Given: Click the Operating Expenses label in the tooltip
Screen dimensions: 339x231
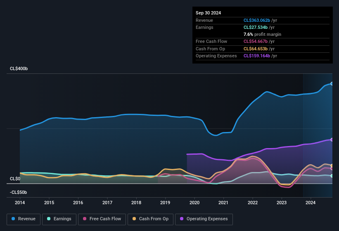Looking at the screenshot, I should [216, 56].
